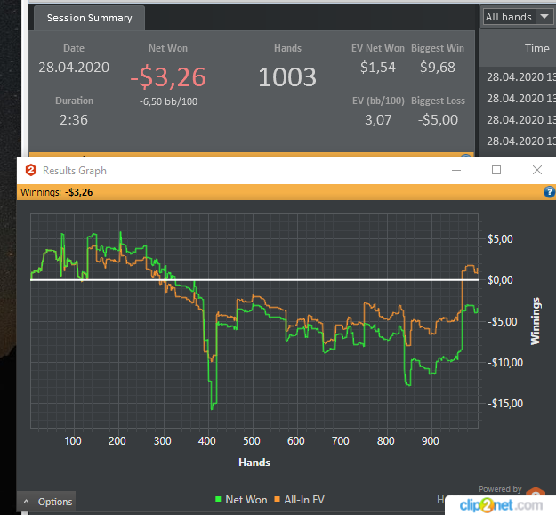Click the Biggest Loss value -$5,00

(438, 120)
